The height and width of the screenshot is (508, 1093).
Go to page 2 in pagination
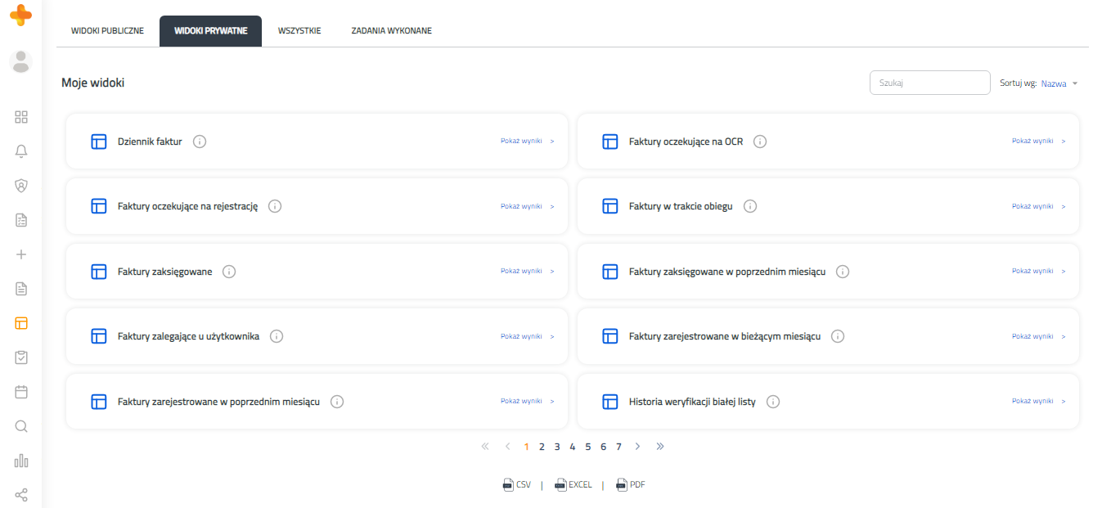542,447
